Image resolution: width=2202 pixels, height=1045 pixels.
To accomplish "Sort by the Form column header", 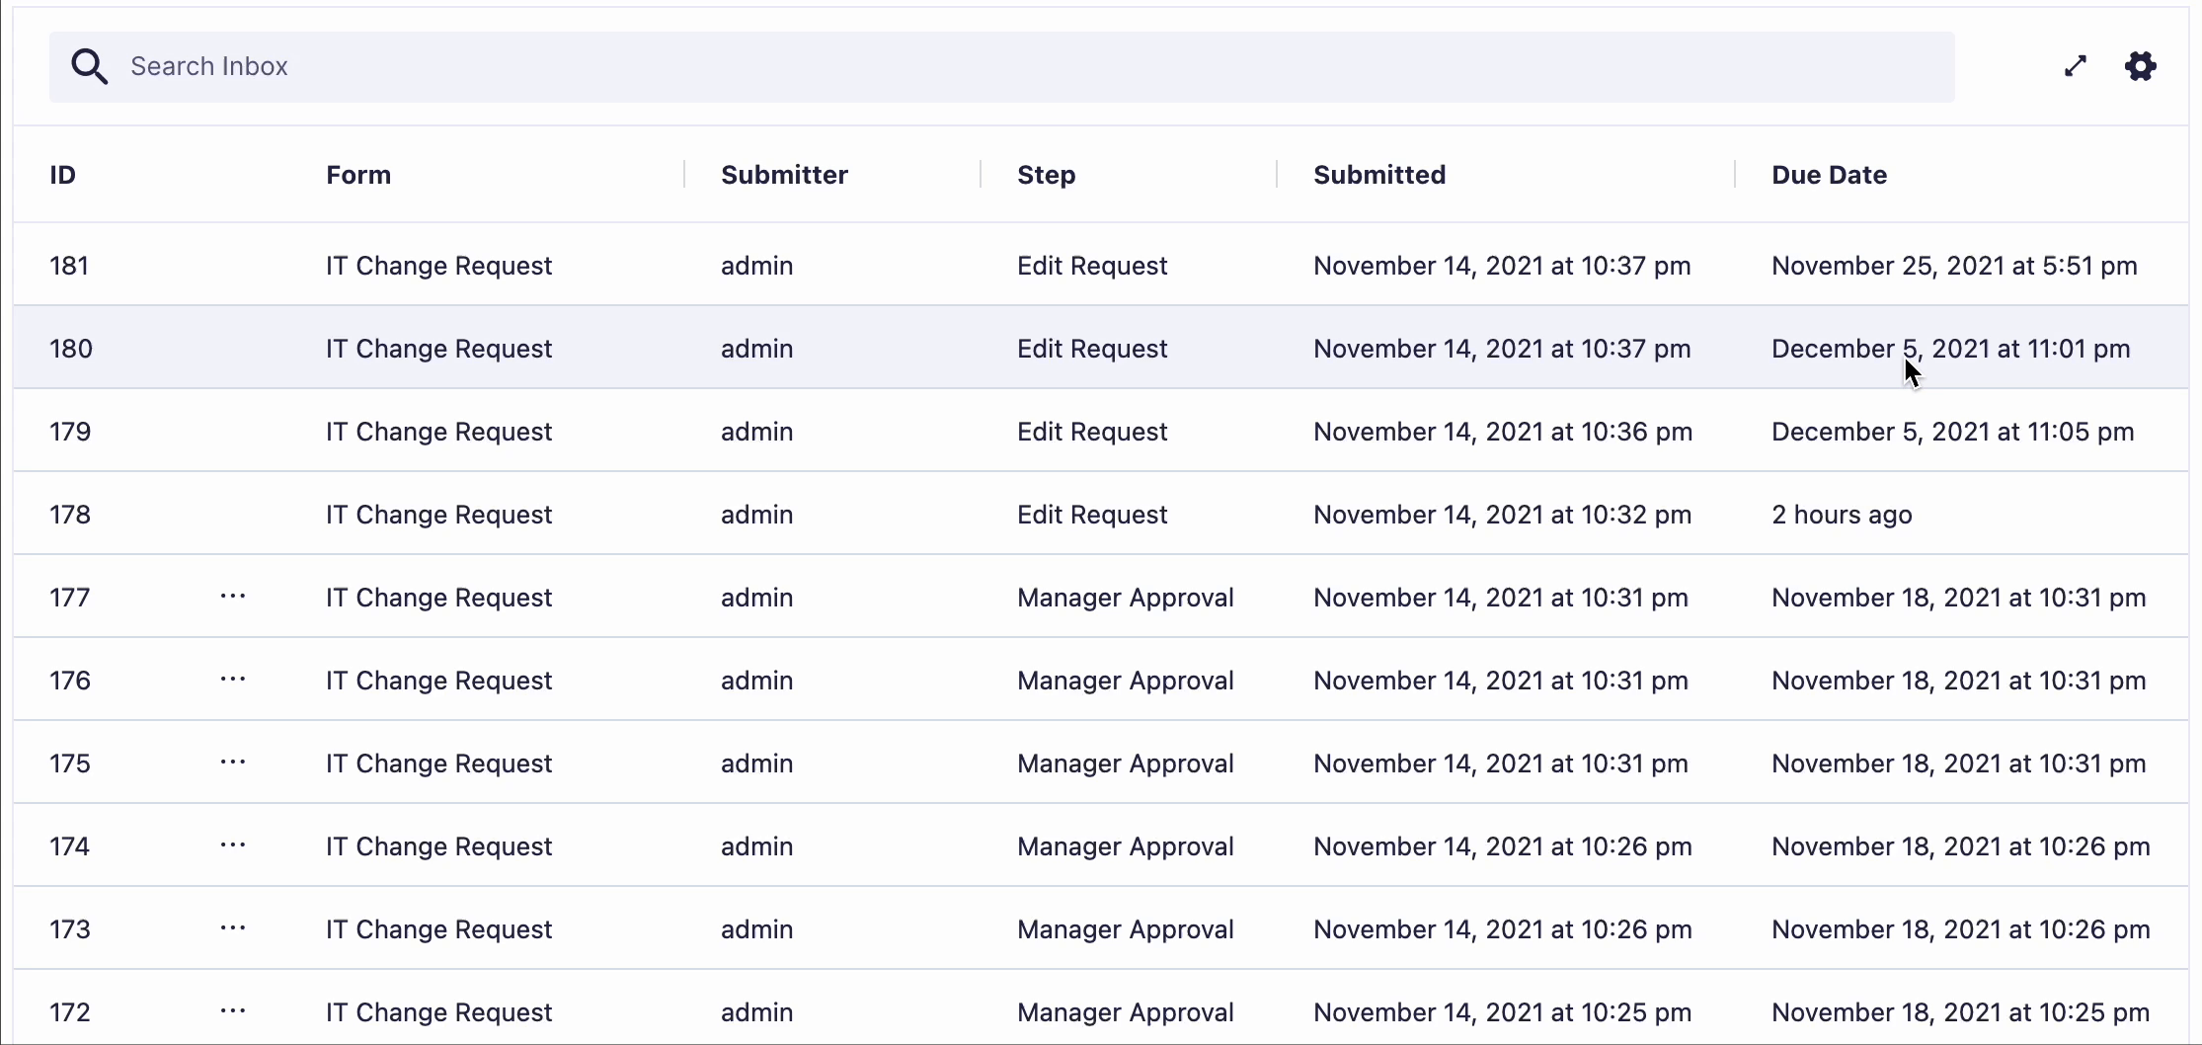I will [x=358, y=175].
